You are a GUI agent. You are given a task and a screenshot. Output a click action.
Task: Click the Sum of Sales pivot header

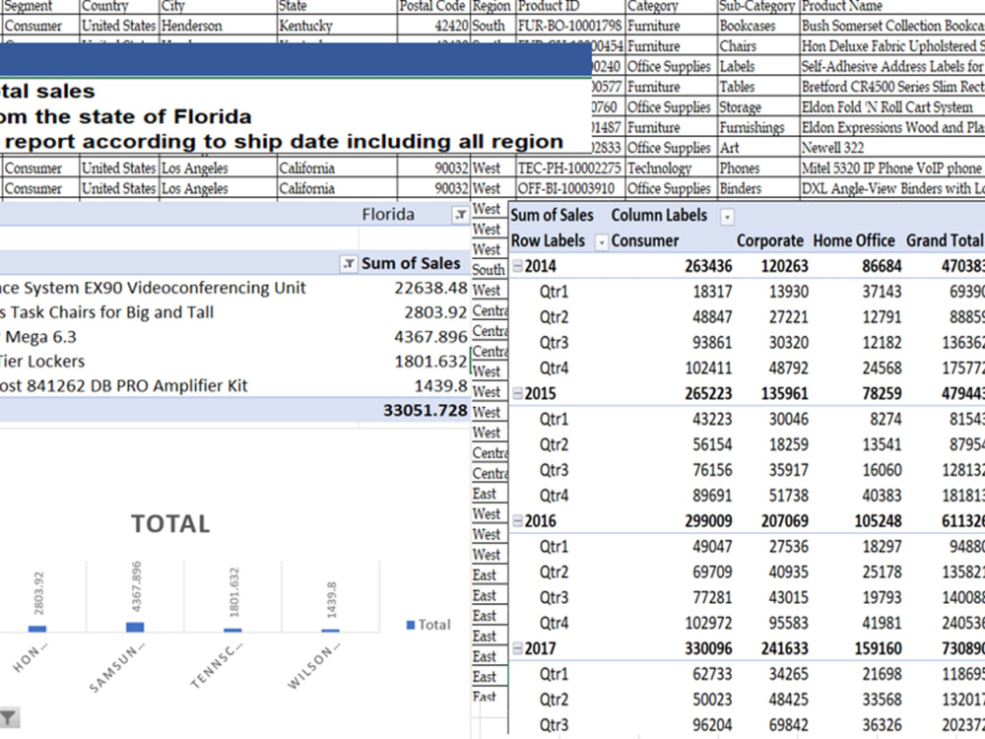click(411, 264)
